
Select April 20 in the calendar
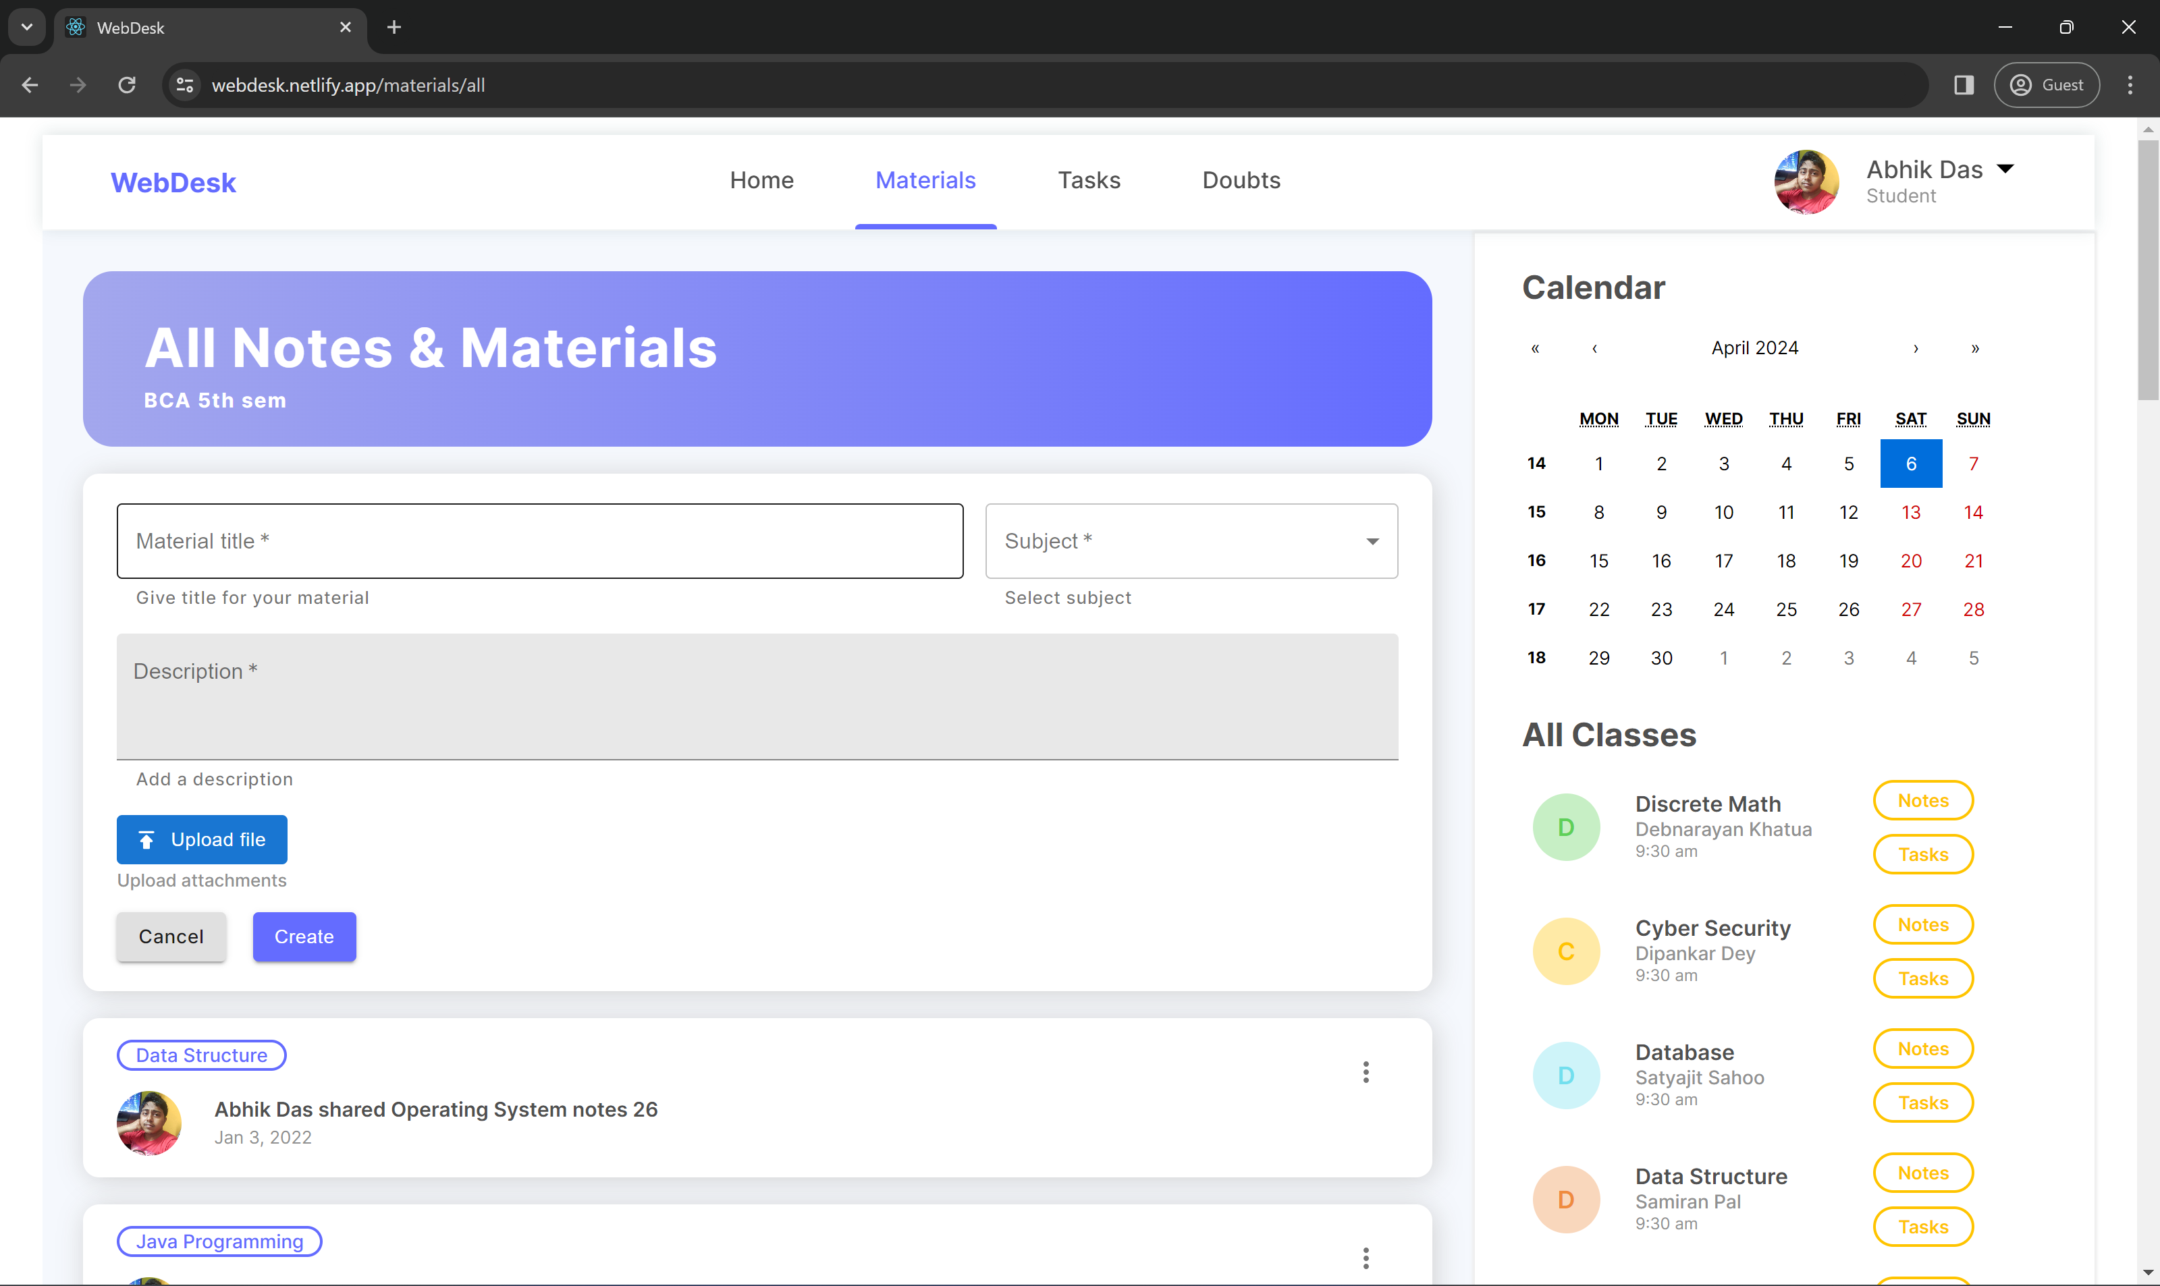pyautogui.click(x=1911, y=561)
